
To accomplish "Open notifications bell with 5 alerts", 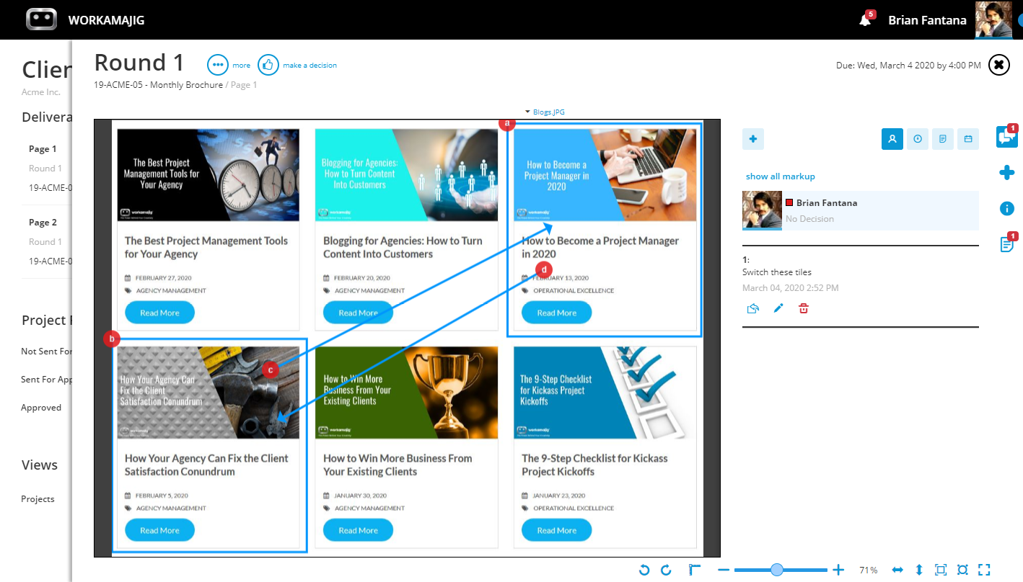I will pyautogui.click(x=865, y=19).
